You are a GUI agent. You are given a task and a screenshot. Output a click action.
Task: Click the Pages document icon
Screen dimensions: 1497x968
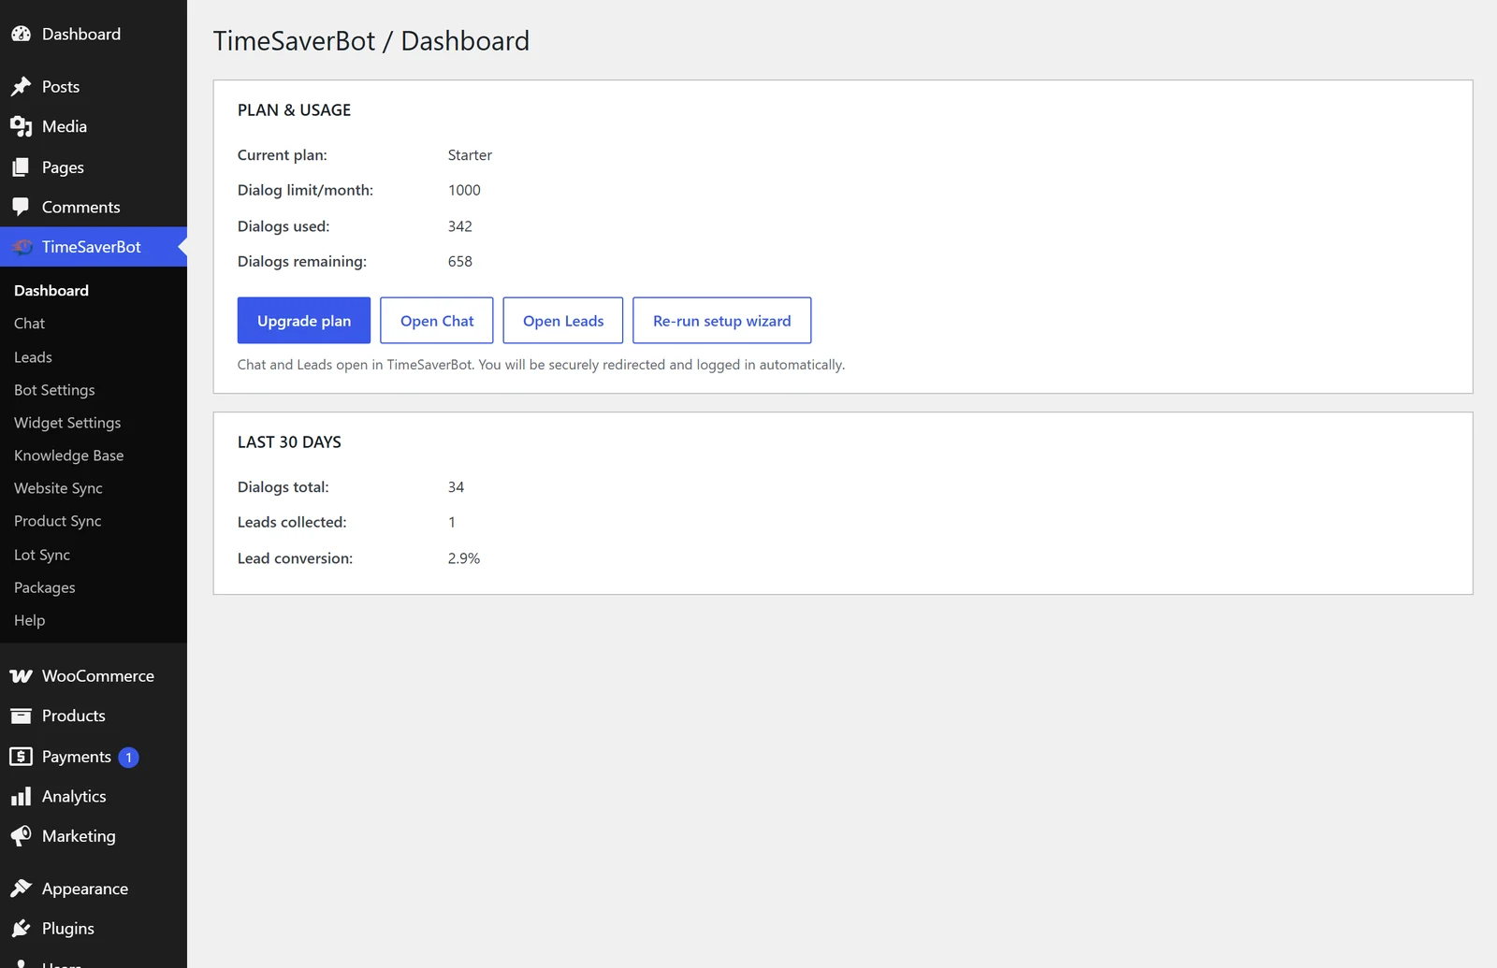pyautogui.click(x=21, y=166)
